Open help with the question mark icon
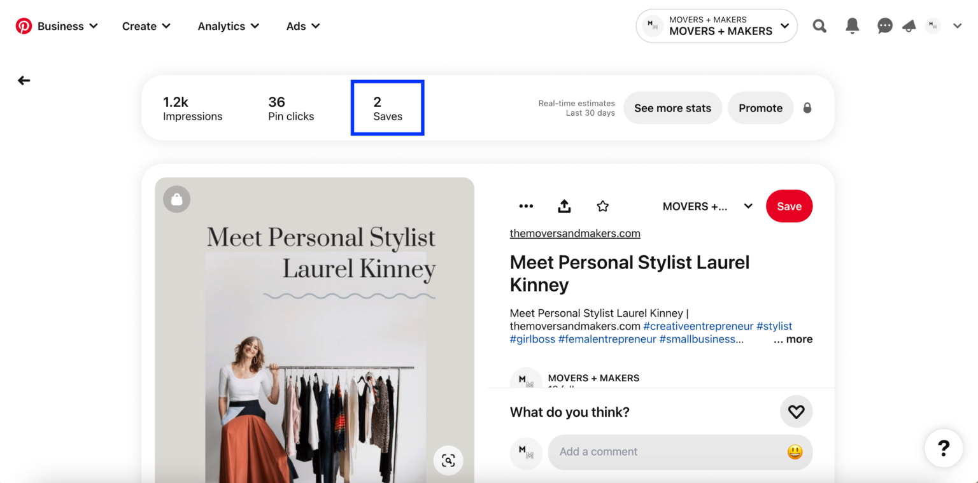Image resolution: width=978 pixels, height=483 pixels. click(x=943, y=448)
